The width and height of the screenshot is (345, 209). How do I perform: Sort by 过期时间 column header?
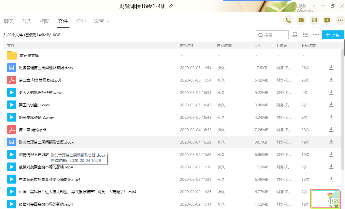tap(224, 45)
